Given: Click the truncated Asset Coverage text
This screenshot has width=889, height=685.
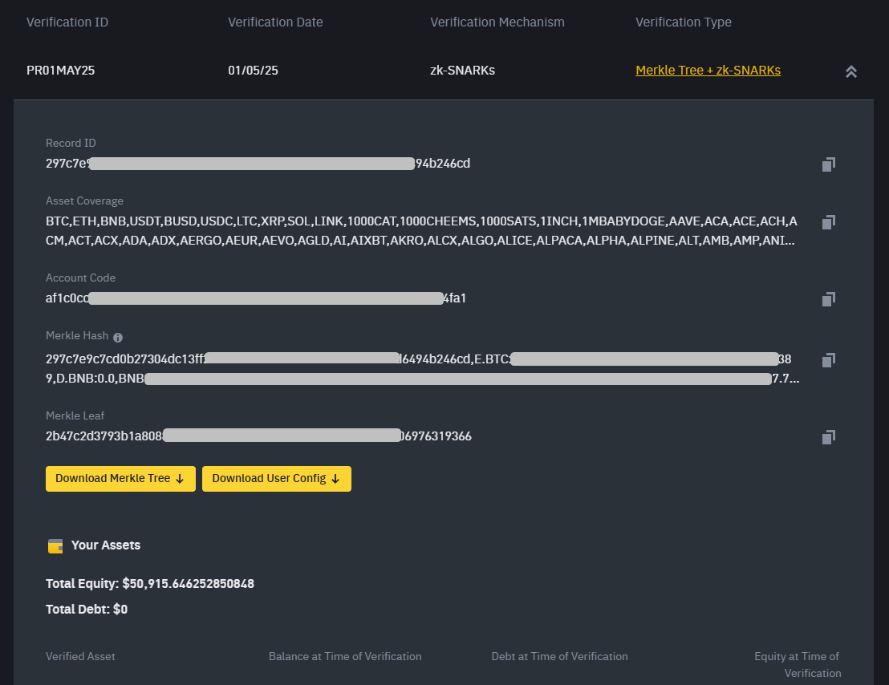Looking at the screenshot, I should [421, 231].
